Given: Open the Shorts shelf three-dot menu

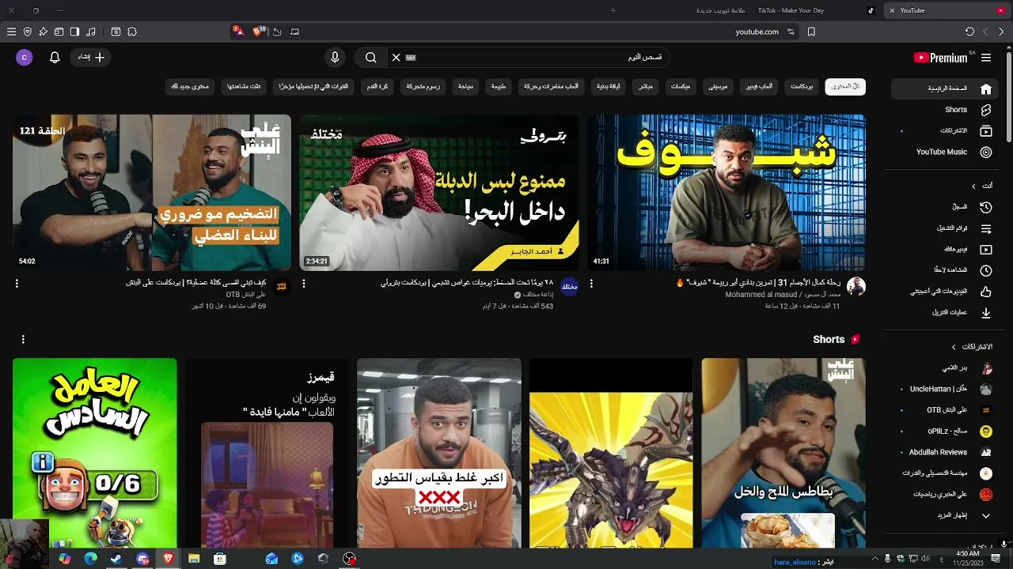Looking at the screenshot, I should pos(23,340).
